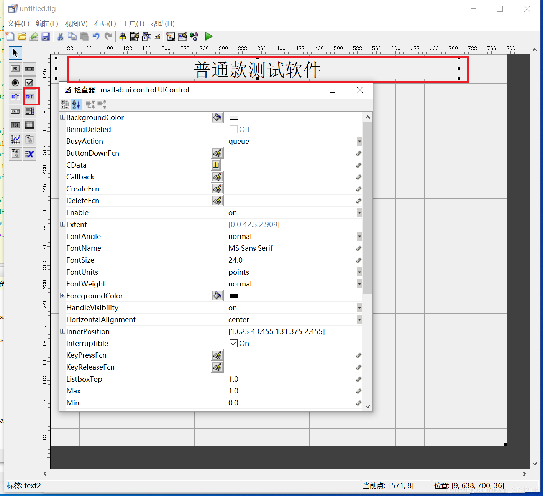
Task: Copy the selected component
Action: tap(72, 36)
